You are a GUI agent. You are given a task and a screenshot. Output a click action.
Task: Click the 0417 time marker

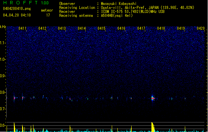click(141, 28)
